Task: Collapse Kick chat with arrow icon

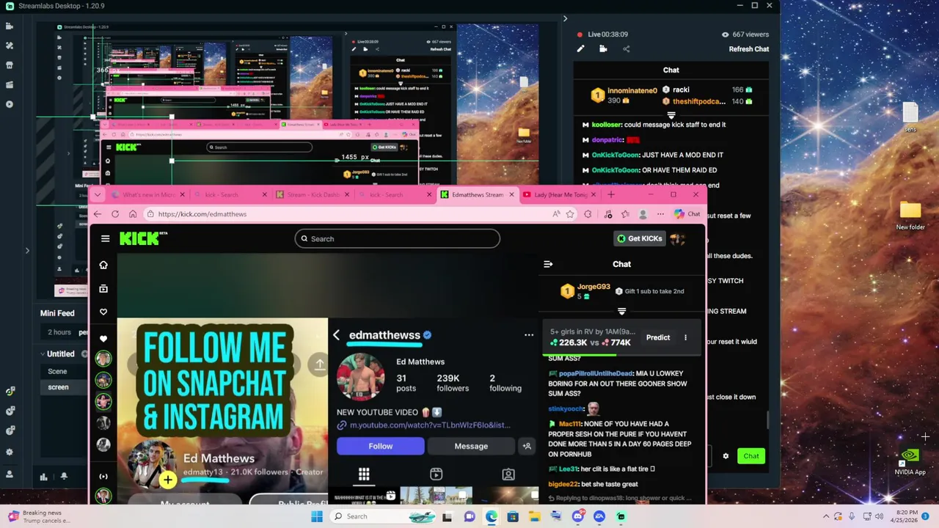Action: coord(548,264)
